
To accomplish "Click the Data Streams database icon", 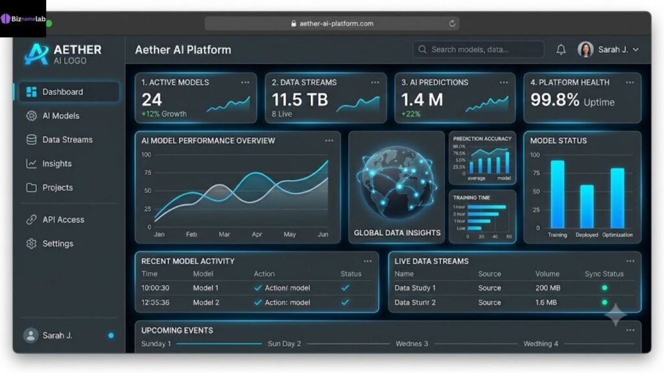I will [31, 140].
